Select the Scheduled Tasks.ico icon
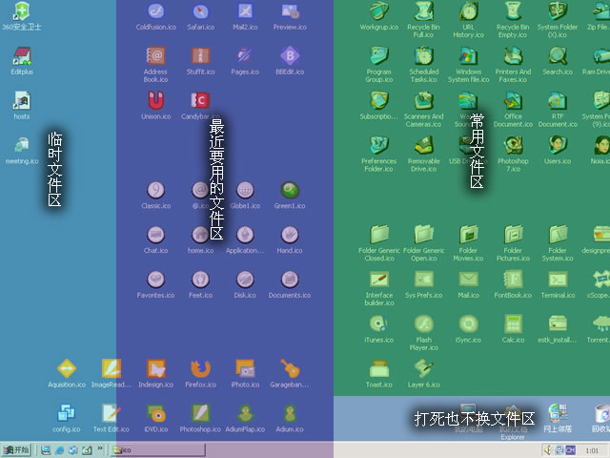This screenshot has height=458, width=610. coord(423,57)
